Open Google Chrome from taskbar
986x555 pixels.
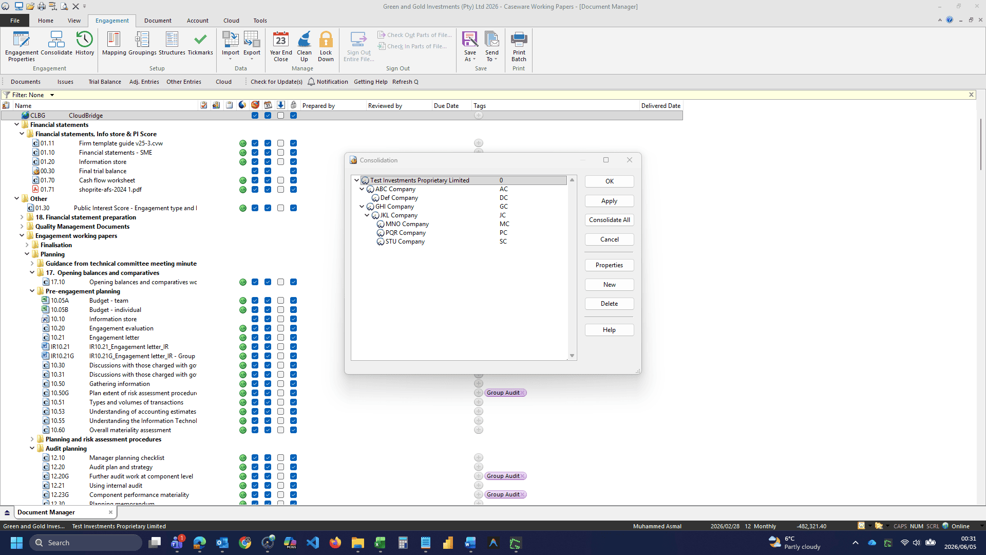(x=245, y=543)
